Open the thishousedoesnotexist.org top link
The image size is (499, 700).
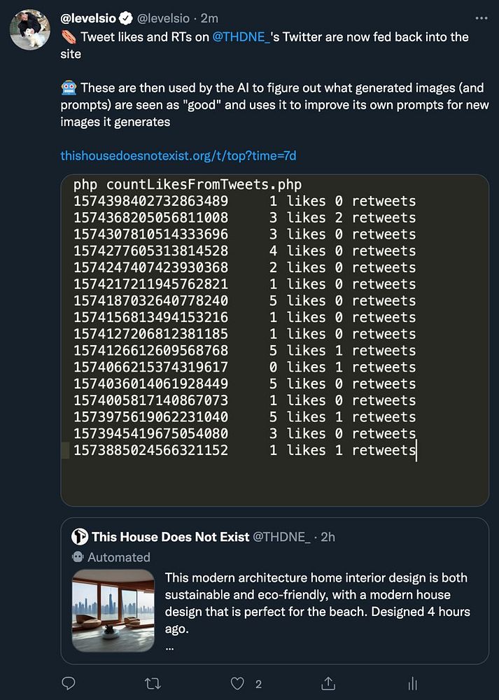[x=178, y=155]
